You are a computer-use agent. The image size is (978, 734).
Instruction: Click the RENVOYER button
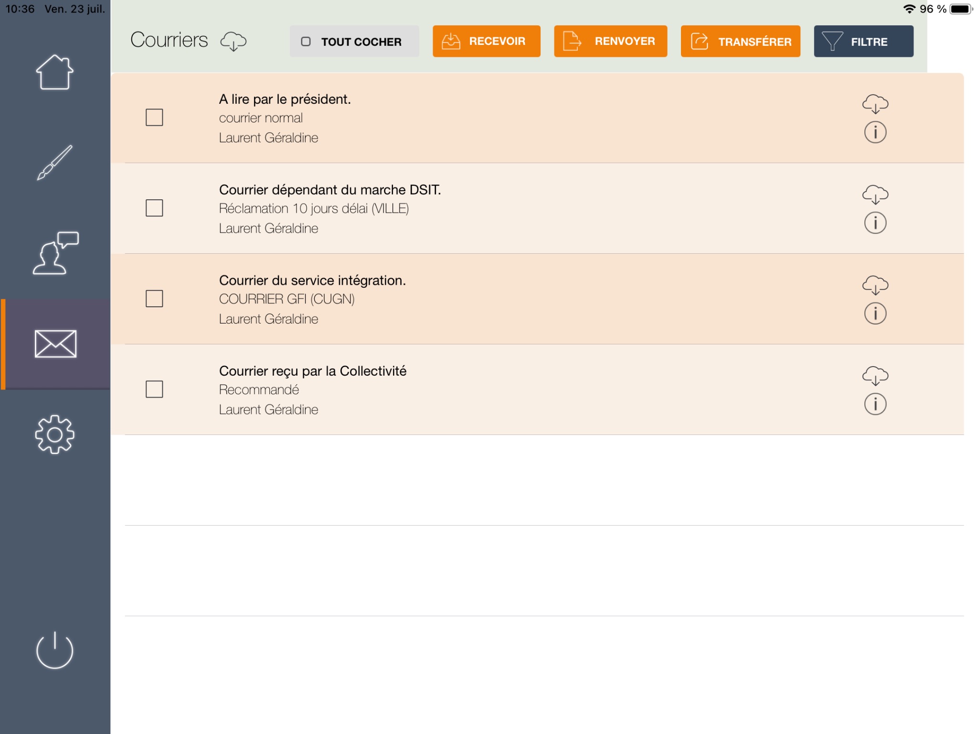pyautogui.click(x=610, y=42)
